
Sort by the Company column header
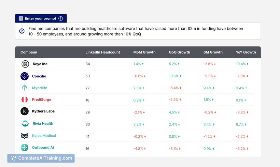pyautogui.click(x=29, y=52)
